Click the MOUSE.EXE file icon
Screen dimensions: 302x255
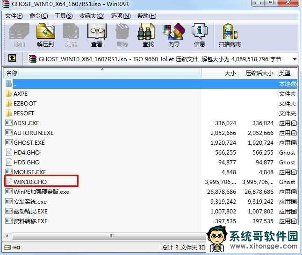pos(9,172)
